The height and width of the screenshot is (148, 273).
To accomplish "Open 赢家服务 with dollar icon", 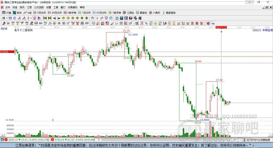I will pyautogui.click(x=169, y=13).
